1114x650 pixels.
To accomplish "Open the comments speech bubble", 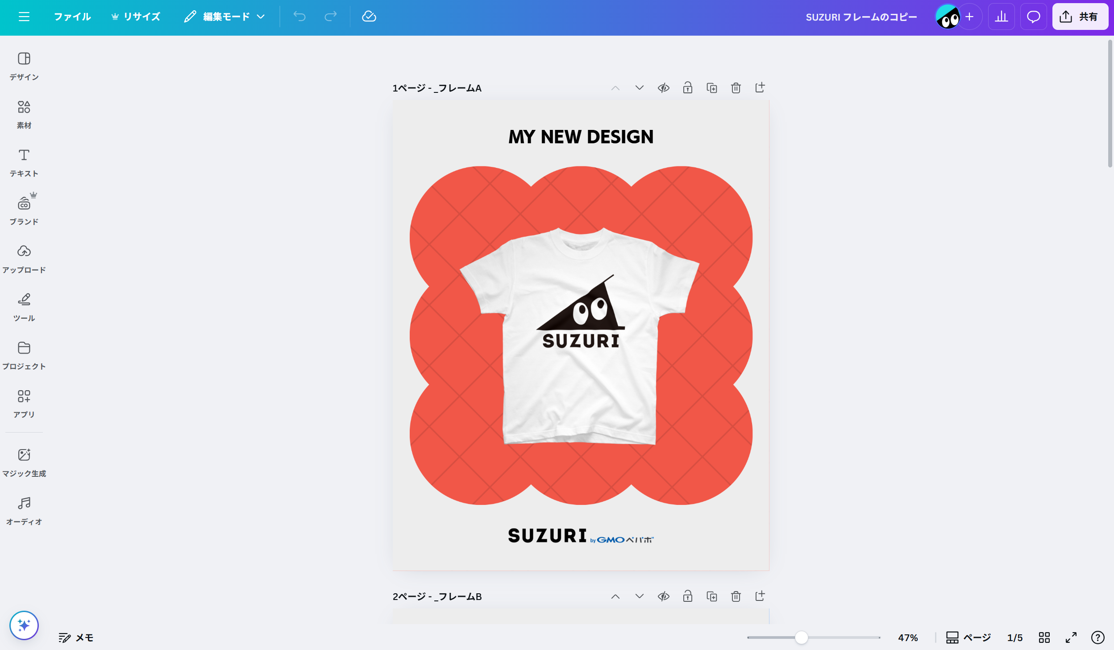I will (1034, 17).
